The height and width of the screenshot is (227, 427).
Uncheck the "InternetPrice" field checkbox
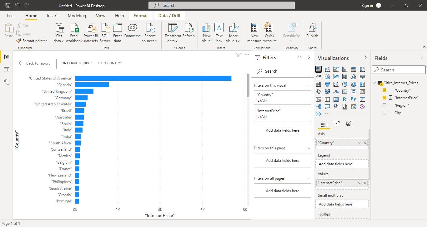[384, 98]
